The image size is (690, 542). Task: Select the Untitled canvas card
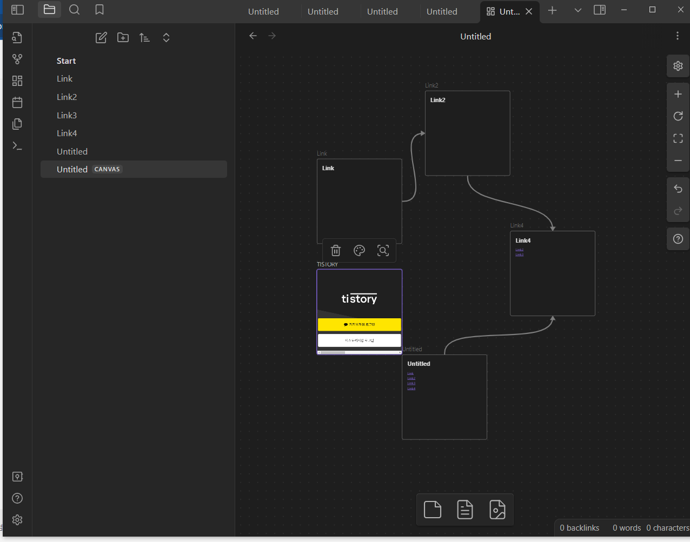point(444,397)
